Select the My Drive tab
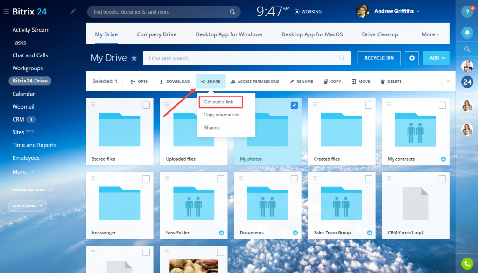 (x=106, y=34)
